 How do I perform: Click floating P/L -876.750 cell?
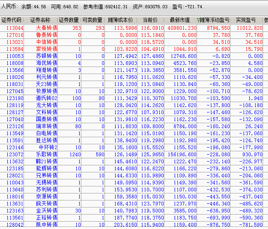tap(218, 224)
